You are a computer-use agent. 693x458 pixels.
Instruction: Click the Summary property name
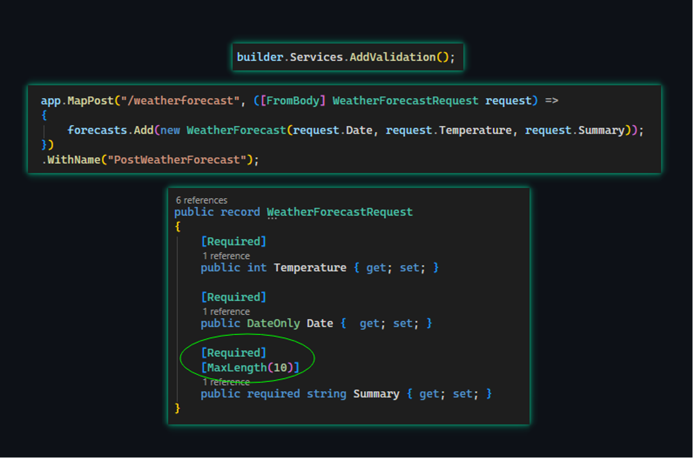coord(376,393)
